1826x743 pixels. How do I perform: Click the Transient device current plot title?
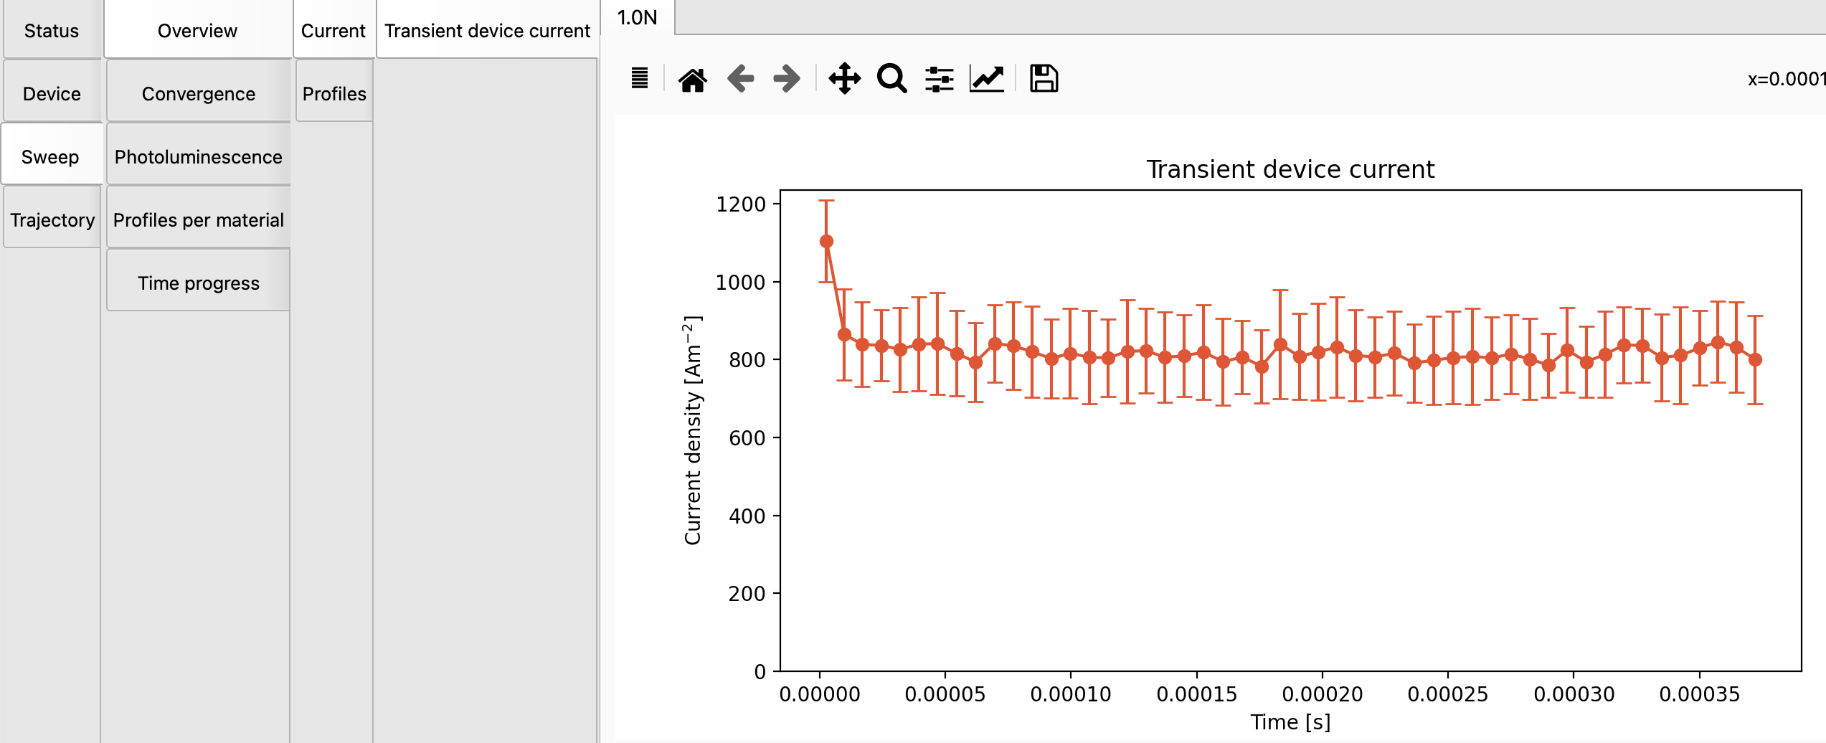(1290, 169)
